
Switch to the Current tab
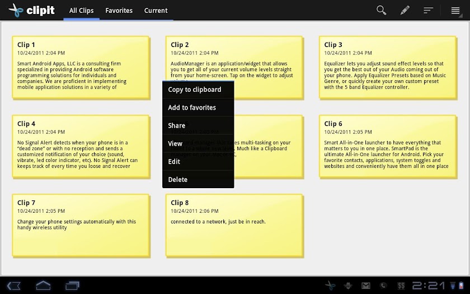click(x=156, y=11)
